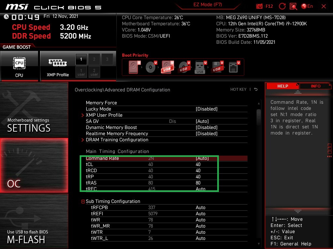
Task: Switch to EZ Mode (F7)
Action: [207, 5]
